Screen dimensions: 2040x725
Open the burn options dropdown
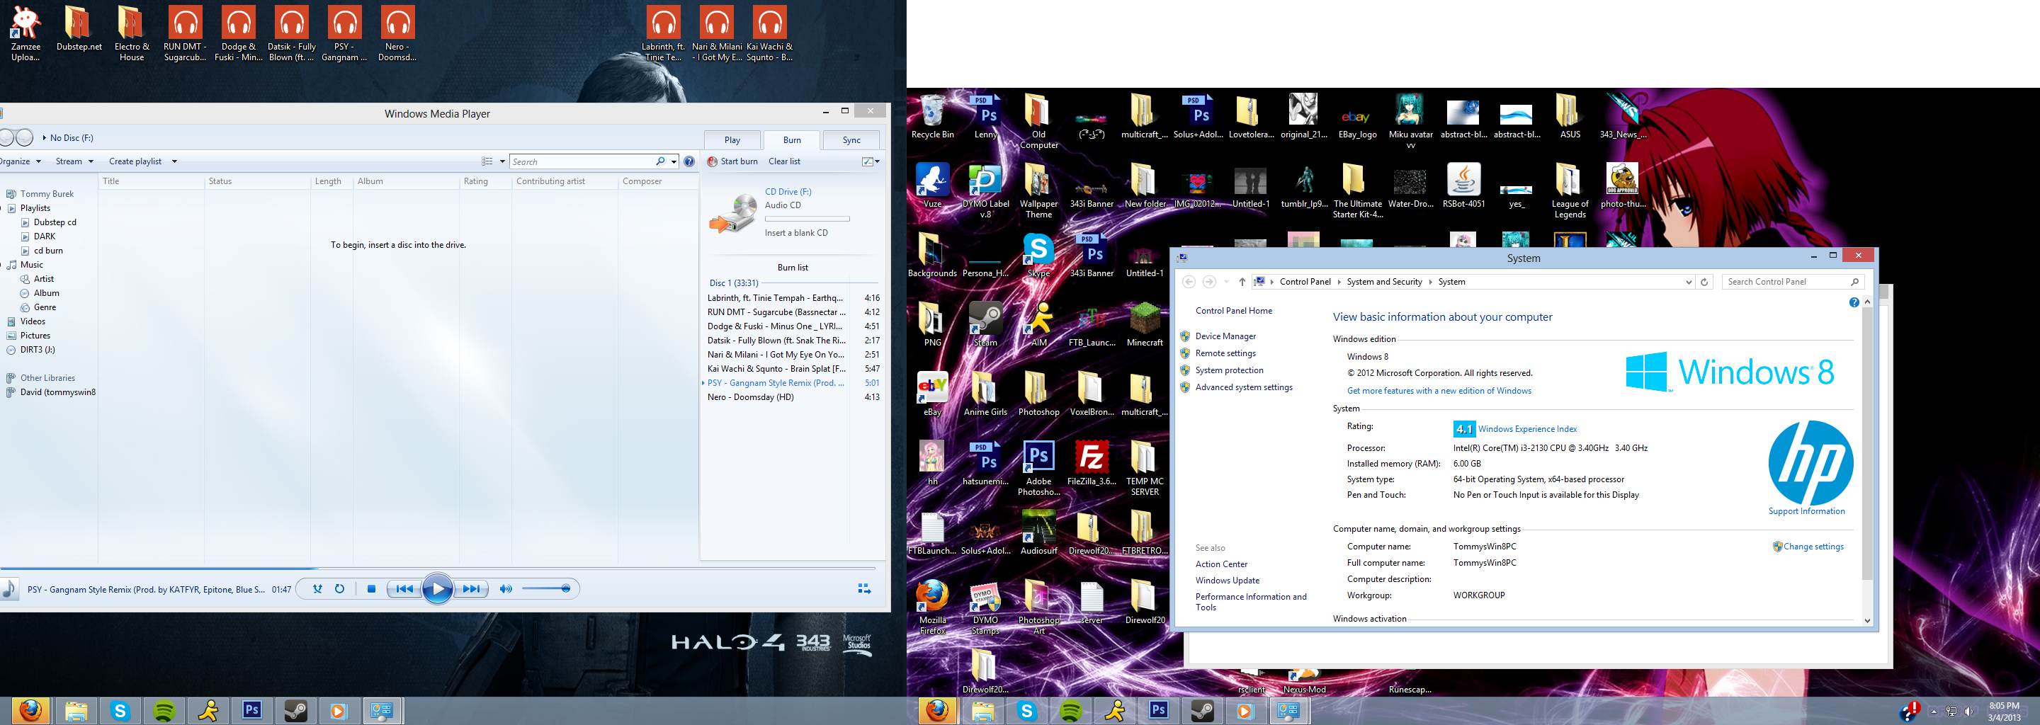[871, 161]
